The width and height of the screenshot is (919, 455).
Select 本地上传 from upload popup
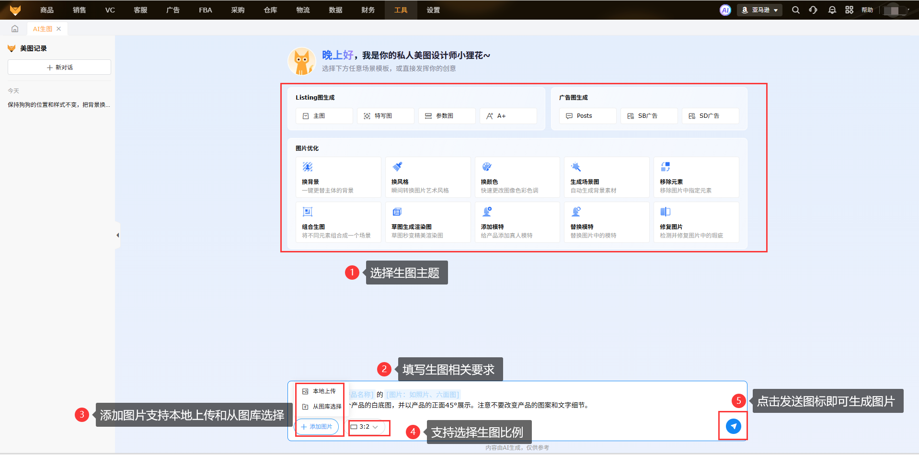click(x=320, y=391)
